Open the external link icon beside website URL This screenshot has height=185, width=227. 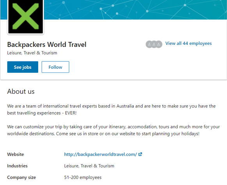140,154
